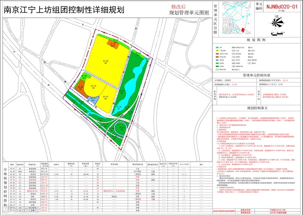Click orange plot 01-09 Rc on the map
Screen dimensions: 303x215
81,88
